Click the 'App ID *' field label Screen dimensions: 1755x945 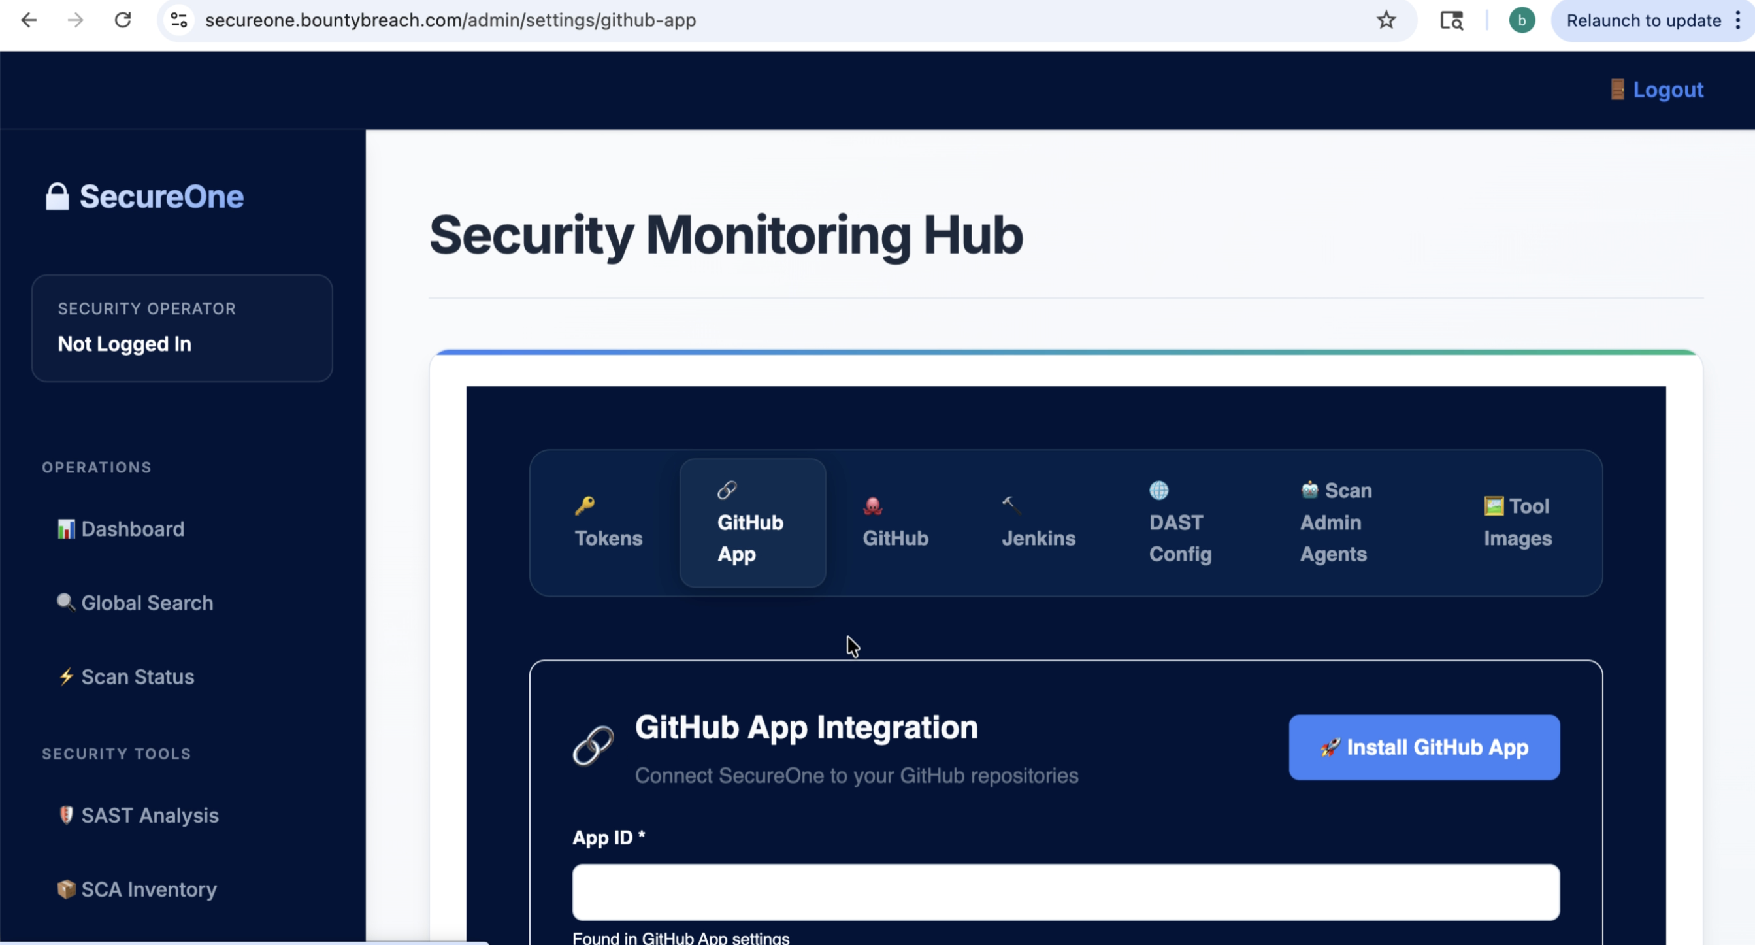[608, 837]
